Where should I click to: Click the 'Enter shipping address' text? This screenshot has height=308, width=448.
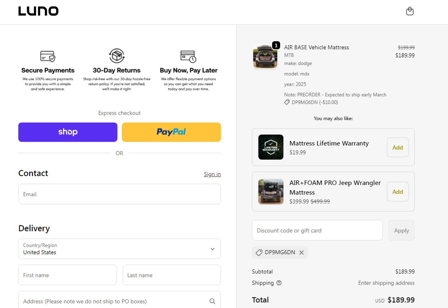coord(386,283)
